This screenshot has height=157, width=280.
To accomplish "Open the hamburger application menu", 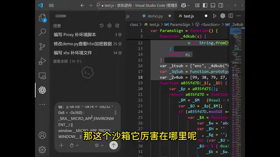I will point(51,6).
